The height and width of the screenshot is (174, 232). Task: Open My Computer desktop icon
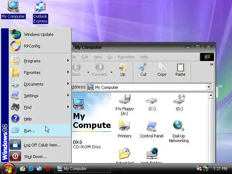click(x=13, y=10)
